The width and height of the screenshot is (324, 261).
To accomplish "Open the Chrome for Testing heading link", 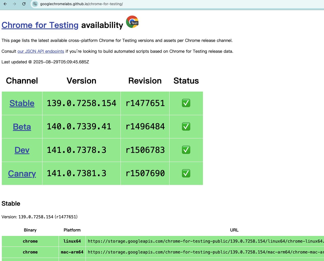I will click(40, 25).
